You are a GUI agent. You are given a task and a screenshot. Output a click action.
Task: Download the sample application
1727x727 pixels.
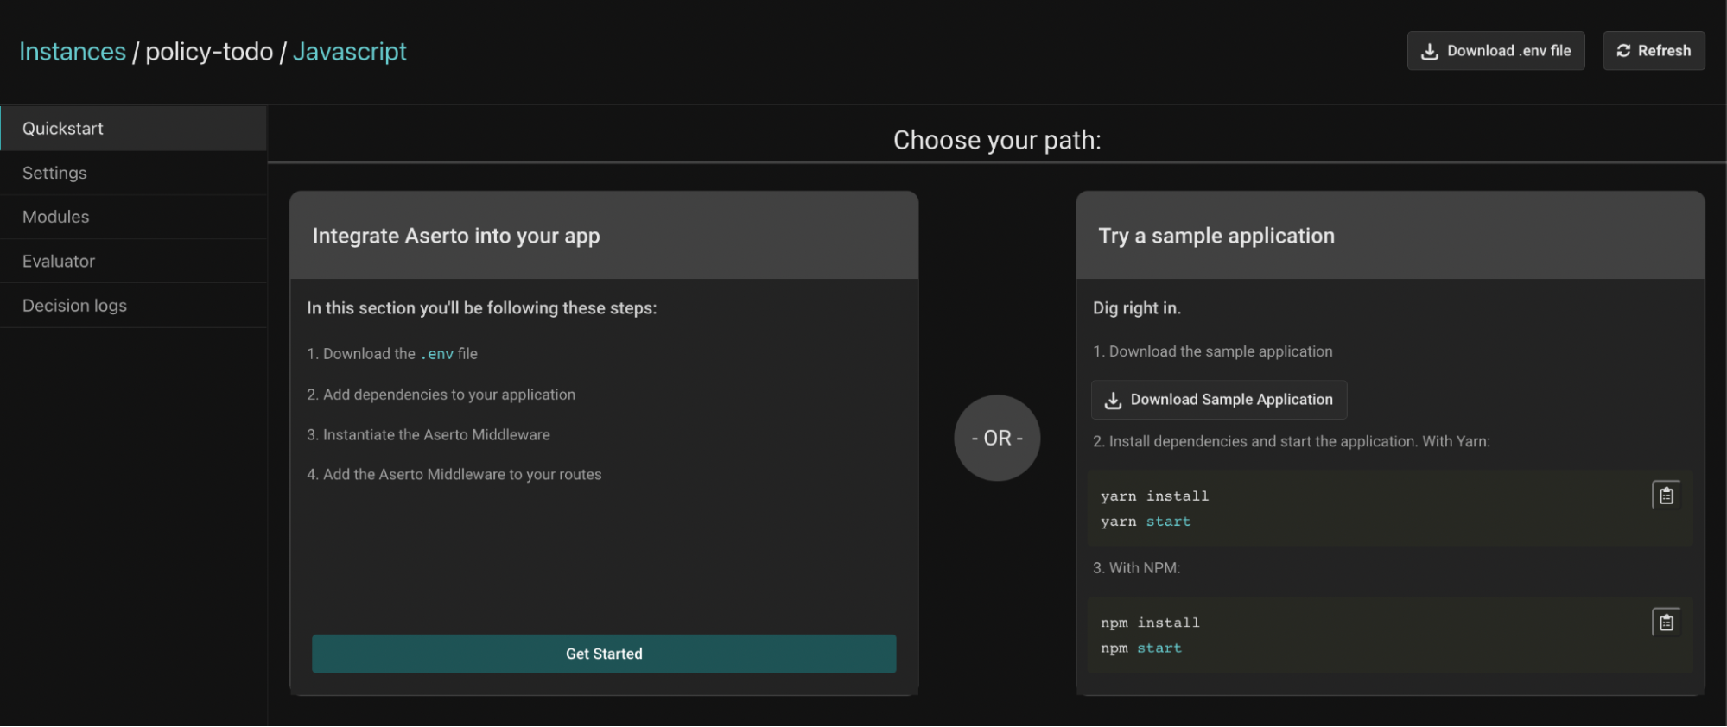1219,400
